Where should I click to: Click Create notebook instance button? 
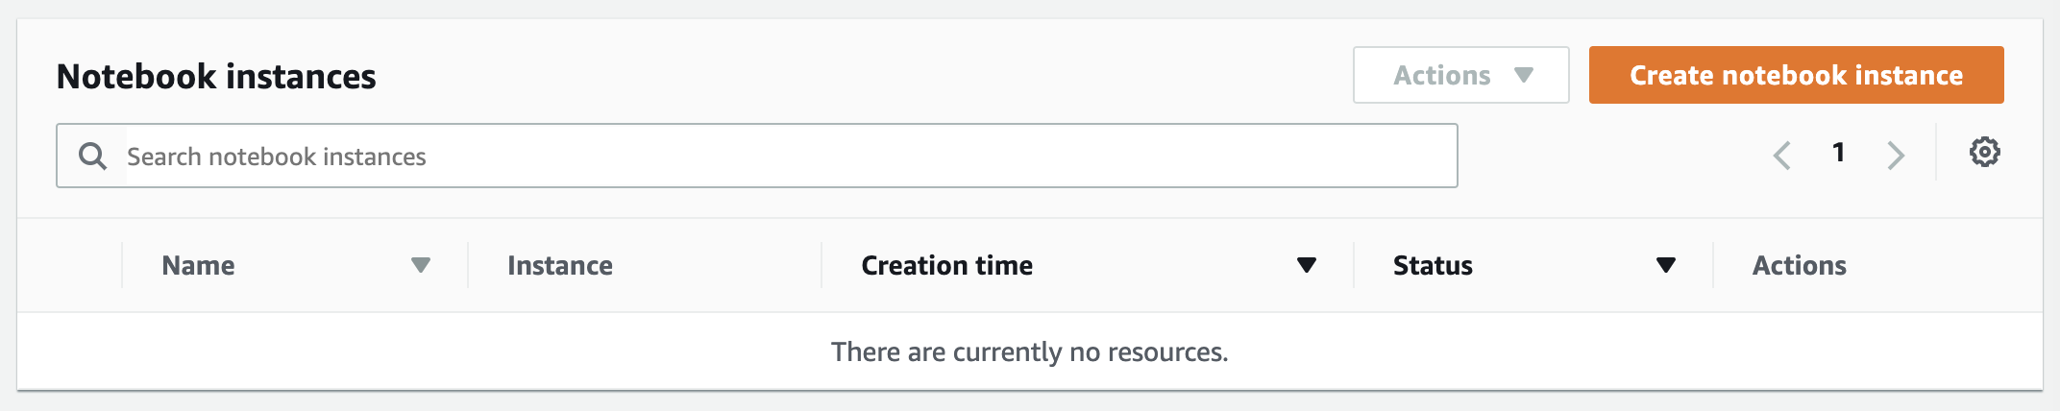[1796, 75]
